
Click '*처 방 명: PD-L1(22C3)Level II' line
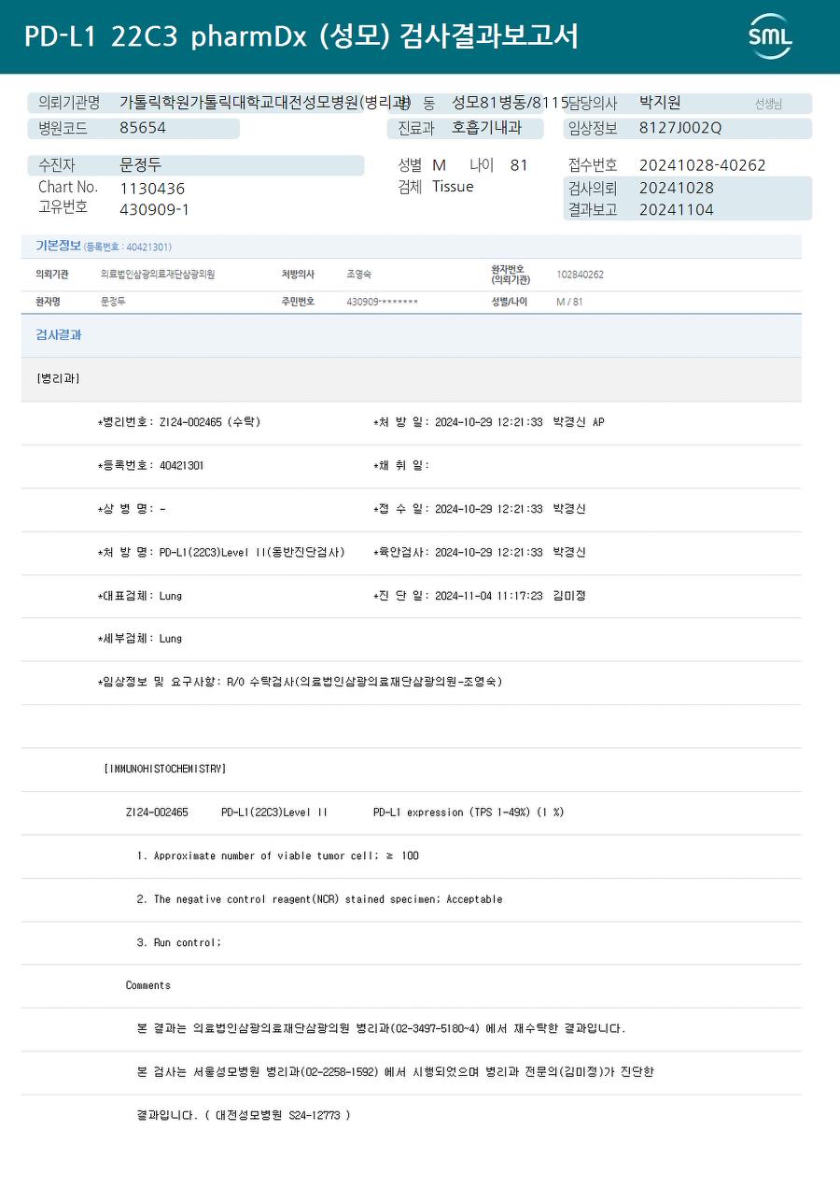click(x=220, y=553)
